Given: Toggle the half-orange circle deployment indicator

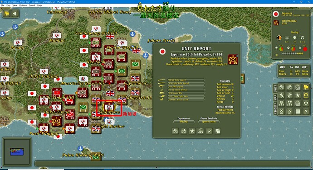Looking at the screenshot, I should click(x=279, y=38).
